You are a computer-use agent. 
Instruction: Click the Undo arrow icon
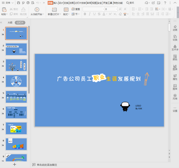38,3
